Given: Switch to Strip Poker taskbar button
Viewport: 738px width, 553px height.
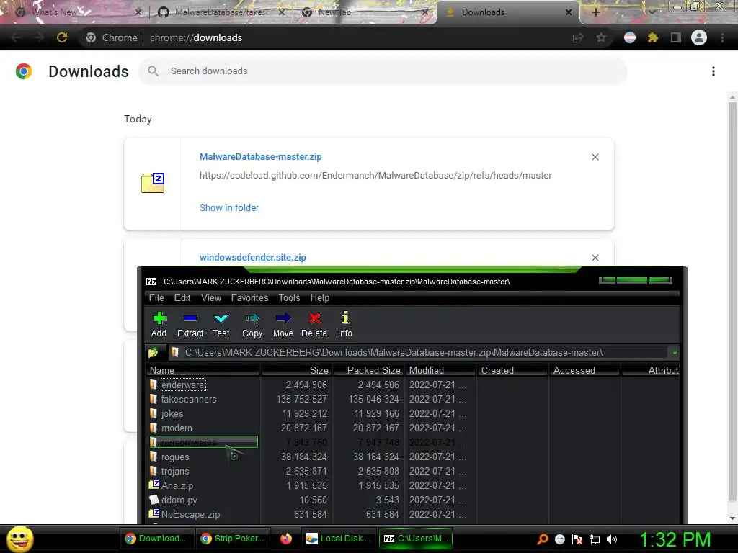Looking at the screenshot, I should (232, 539).
